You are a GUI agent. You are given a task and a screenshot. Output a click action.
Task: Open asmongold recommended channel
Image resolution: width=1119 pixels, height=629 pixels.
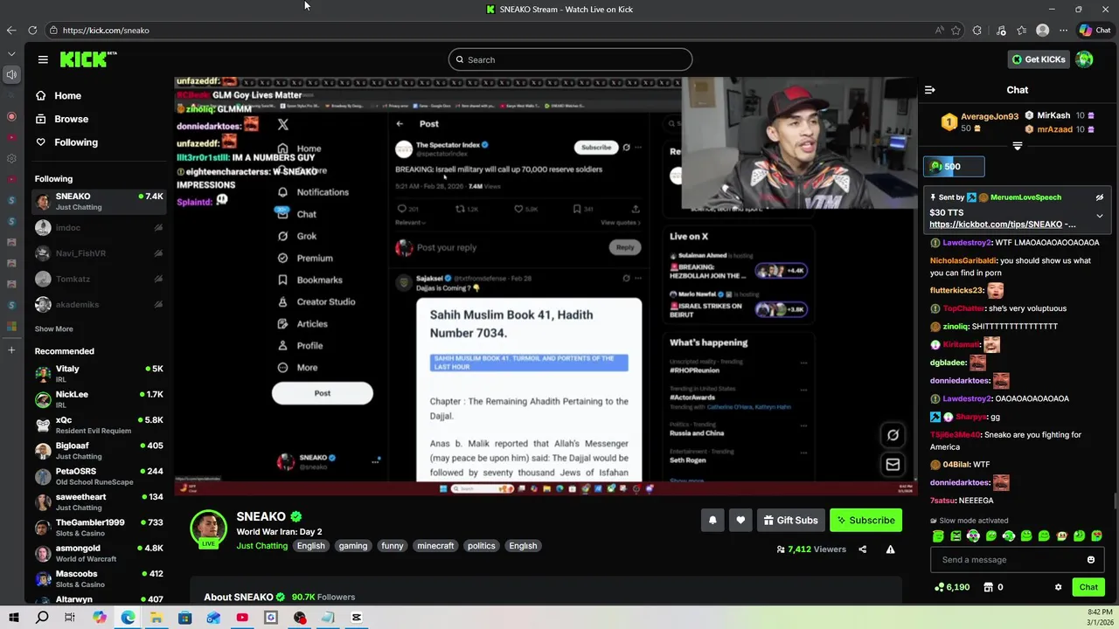(x=99, y=554)
